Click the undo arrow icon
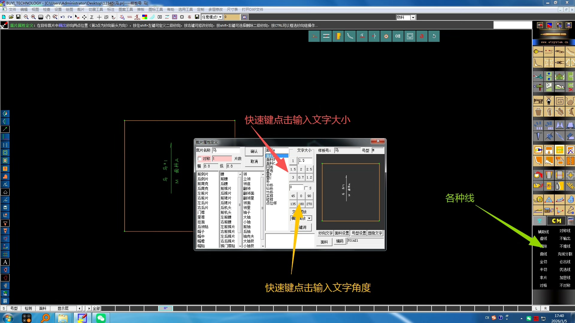Screen dimensions: 575x323 click(x=62, y=17)
